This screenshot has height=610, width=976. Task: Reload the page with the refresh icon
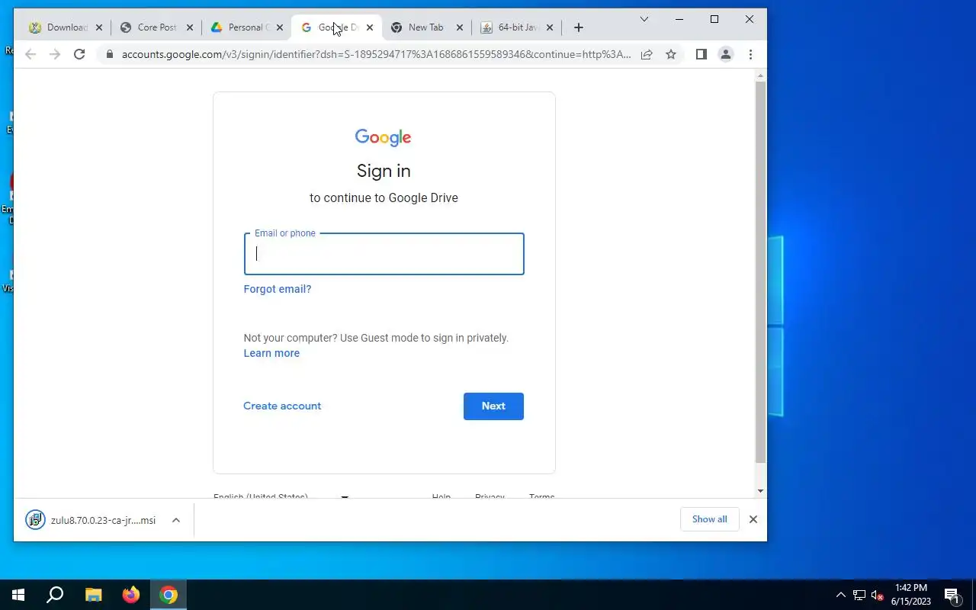point(79,54)
